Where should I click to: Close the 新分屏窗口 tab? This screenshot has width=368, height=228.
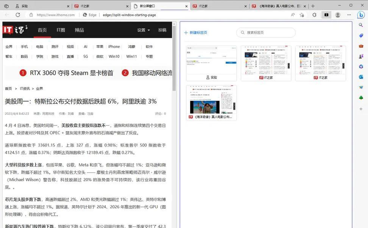tap(186, 6)
